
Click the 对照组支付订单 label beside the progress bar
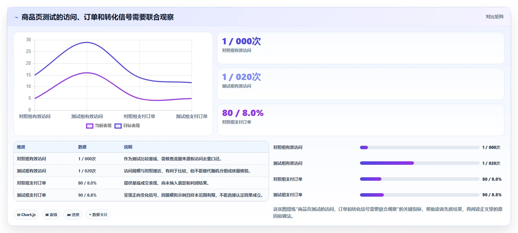(288, 179)
